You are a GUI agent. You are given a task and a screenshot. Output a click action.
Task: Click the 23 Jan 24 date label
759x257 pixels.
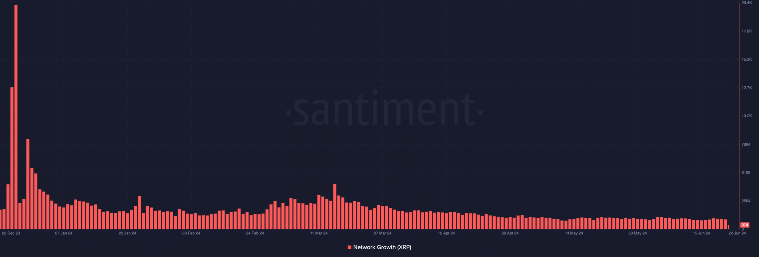click(x=127, y=233)
